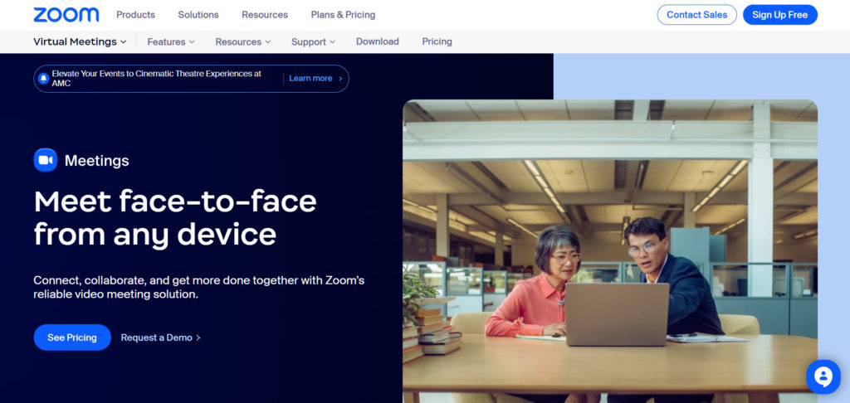850x403 pixels.
Task: Open the Products menu
Action: [x=135, y=15]
